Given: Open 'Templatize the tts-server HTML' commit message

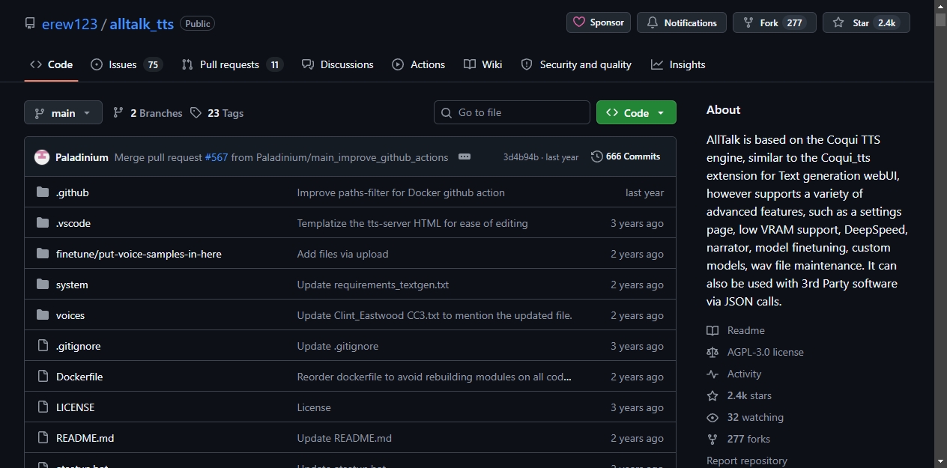Looking at the screenshot, I should (412, 223).
